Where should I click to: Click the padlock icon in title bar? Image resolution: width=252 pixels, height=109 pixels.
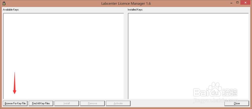click(x=4, y=3)
